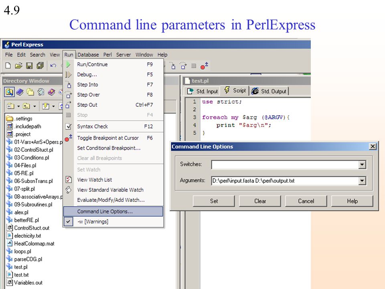
Task: Select the ControlStuct.out file
Action: pos(28,228)
